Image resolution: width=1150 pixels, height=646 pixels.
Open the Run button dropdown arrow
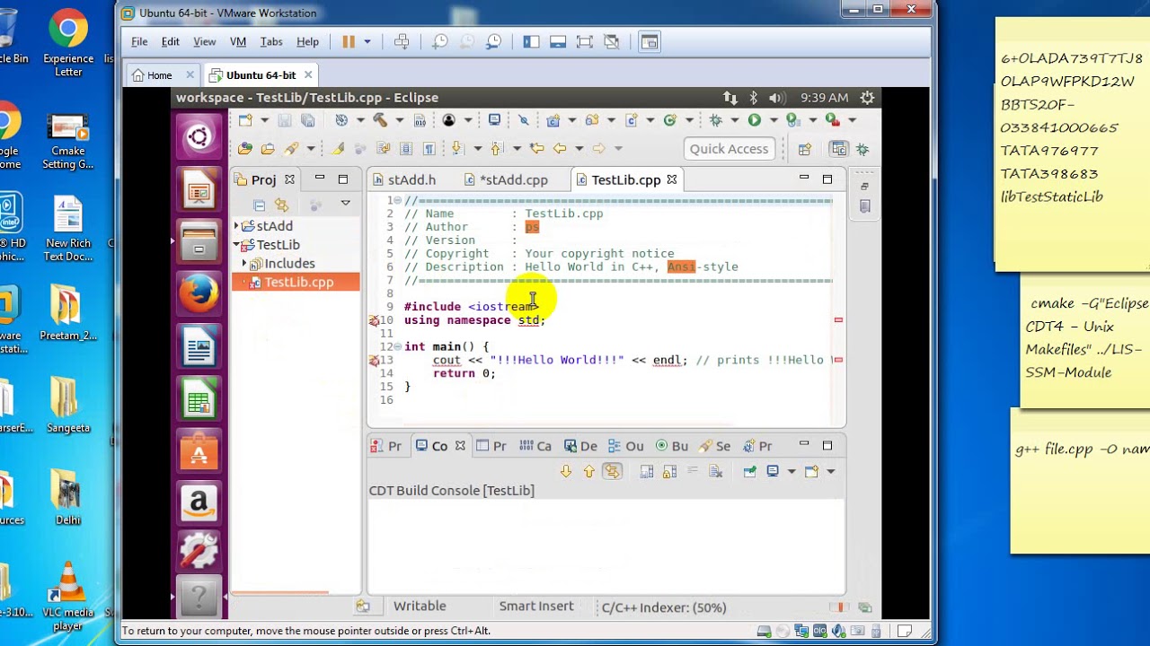pos(772,120)
